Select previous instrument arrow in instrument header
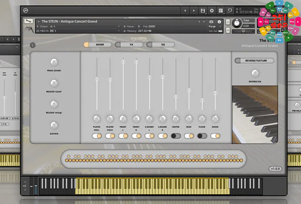This screenshot has width=301, height=204. 199,22
